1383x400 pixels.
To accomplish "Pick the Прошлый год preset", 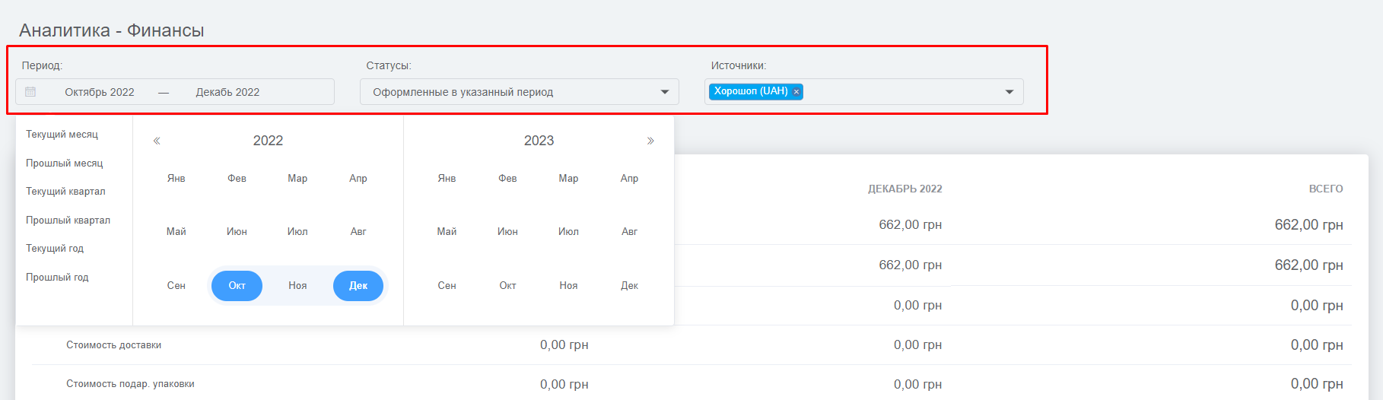I will tap(57, 278).
